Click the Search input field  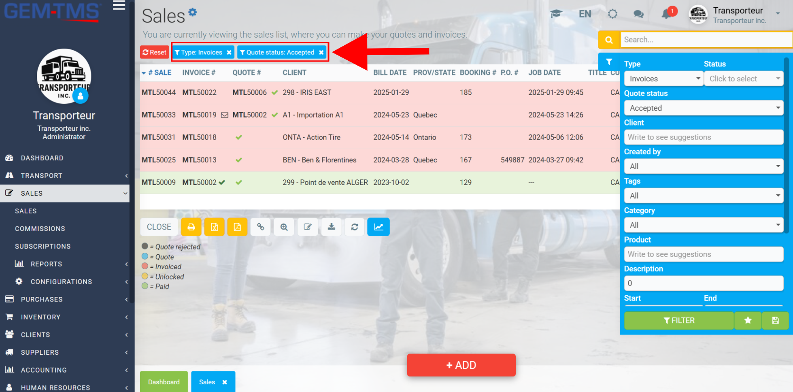(706, 40)
